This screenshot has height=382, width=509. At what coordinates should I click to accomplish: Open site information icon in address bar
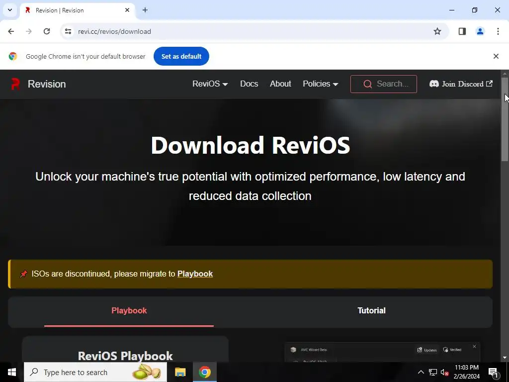[68, 31]
